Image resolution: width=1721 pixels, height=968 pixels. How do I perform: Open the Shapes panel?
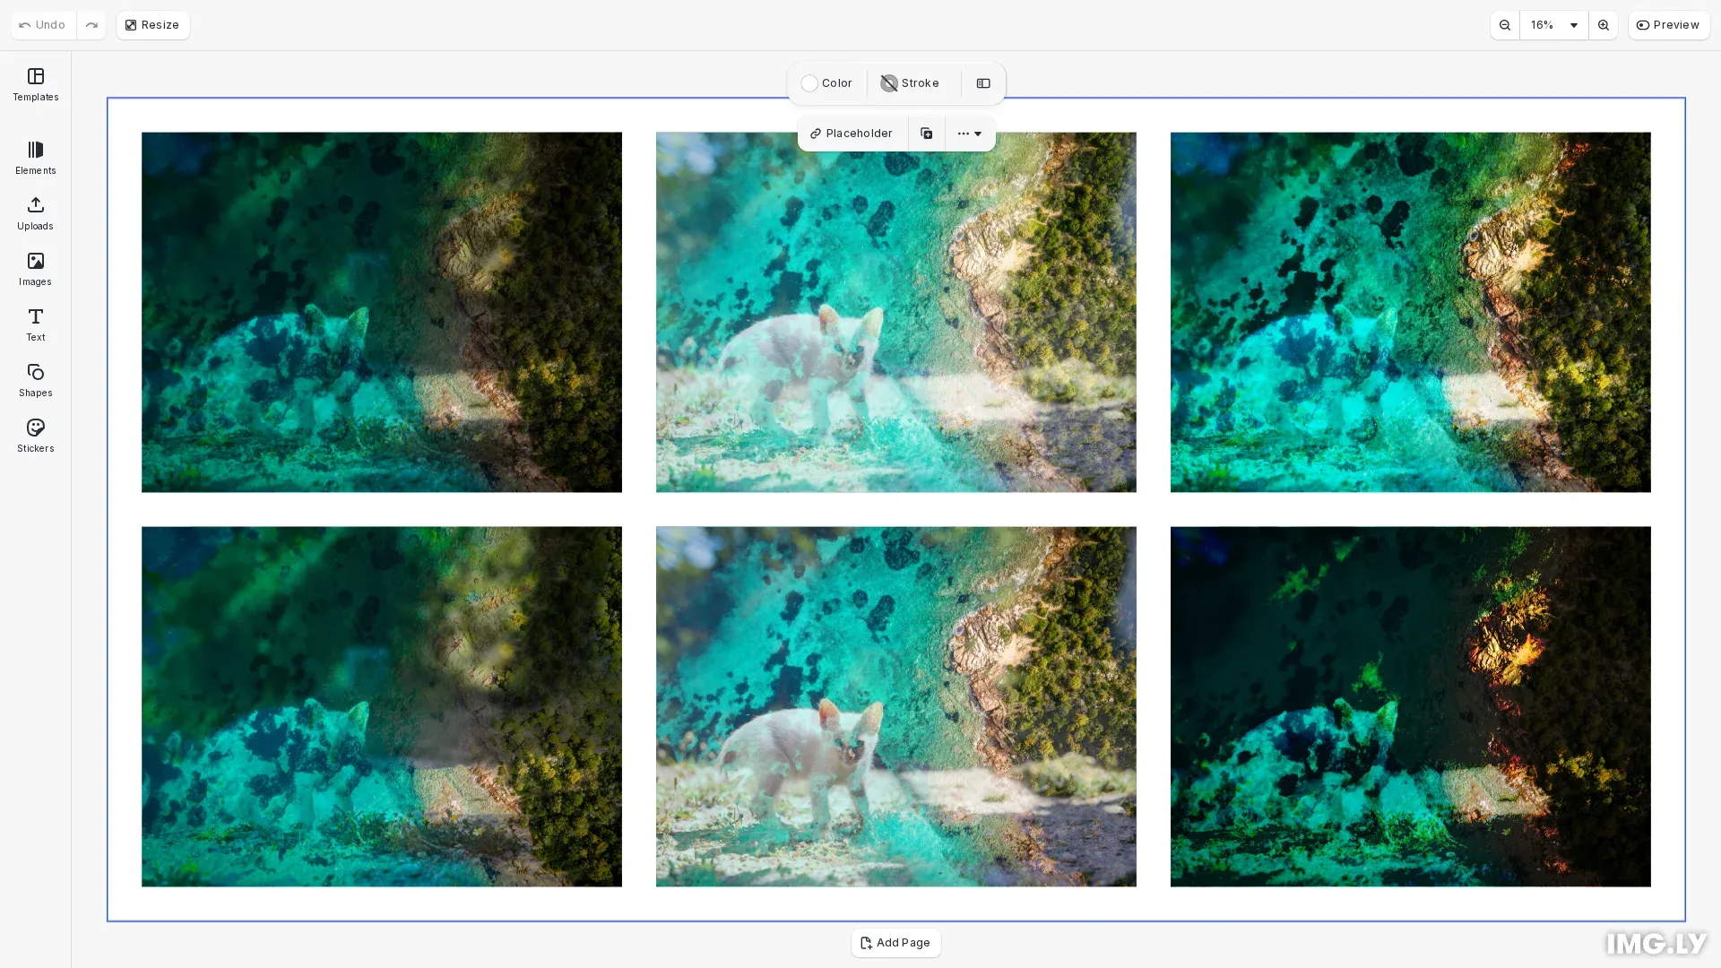[35, 380]
